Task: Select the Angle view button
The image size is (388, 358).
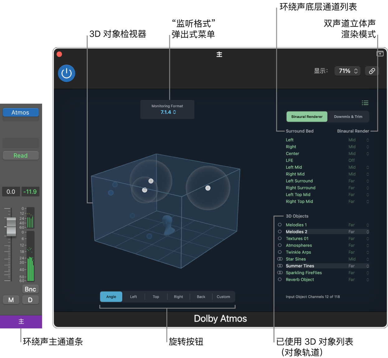Action: (111, 297)
